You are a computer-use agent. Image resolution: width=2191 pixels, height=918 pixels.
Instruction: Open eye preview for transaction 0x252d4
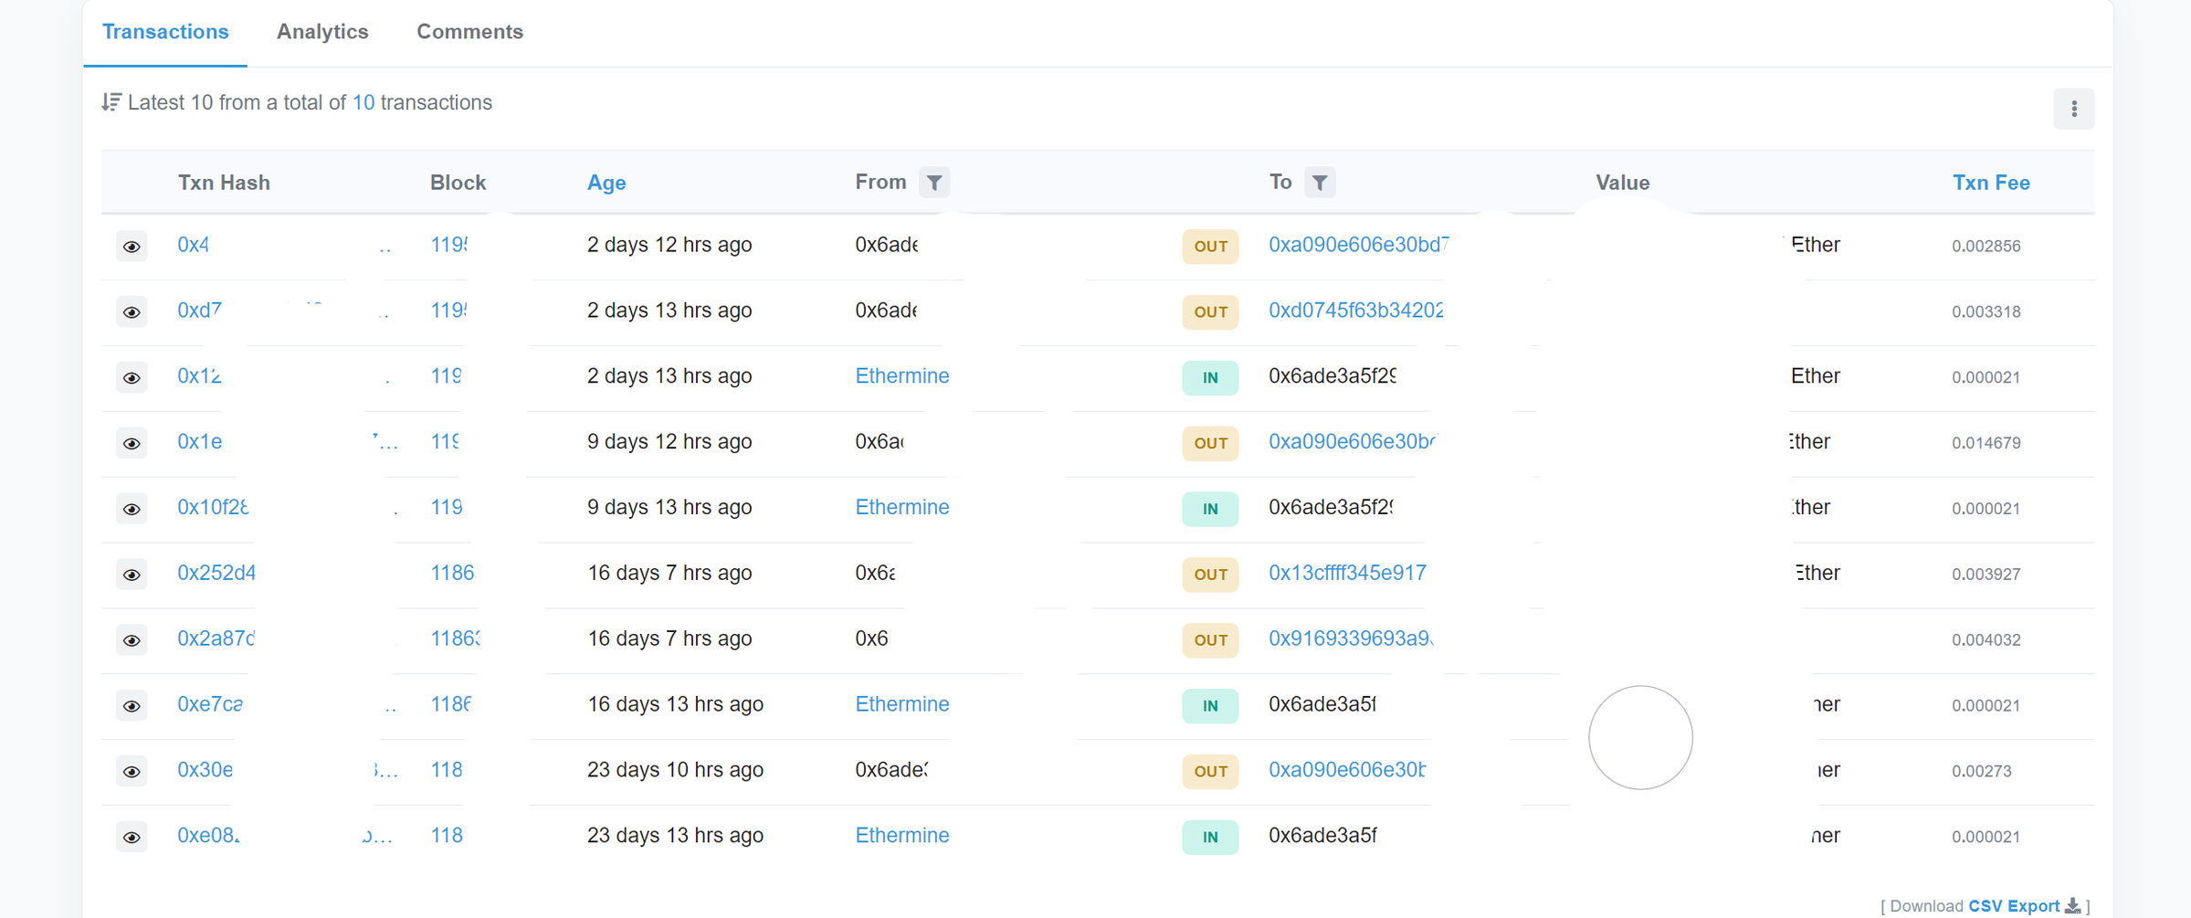pyautogui.click(x=132, y=575)
